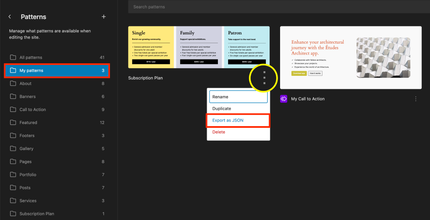Click the Footers folder icon
Viewport: 430px width, 220px height.
tap(13, 135)
